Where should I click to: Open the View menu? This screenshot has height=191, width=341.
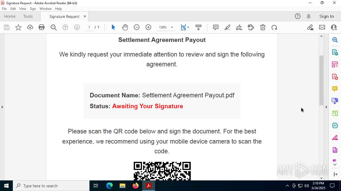23,9
